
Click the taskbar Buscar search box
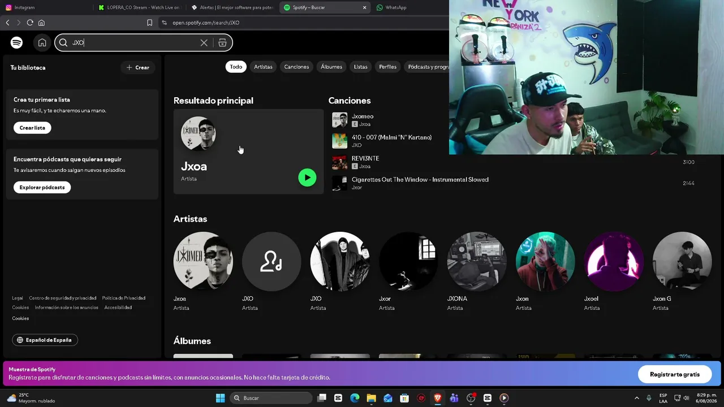tap(271, 398)
